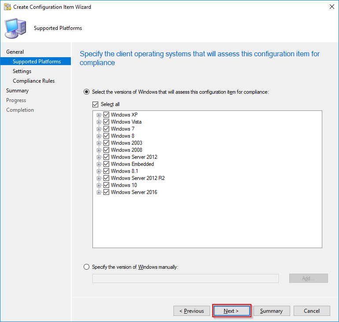Expand the Windows Server 2012 R2 node

99,179
